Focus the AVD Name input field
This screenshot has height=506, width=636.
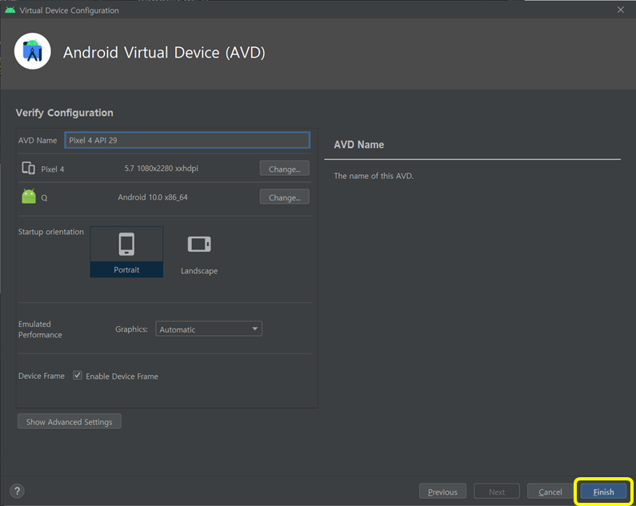187,140
